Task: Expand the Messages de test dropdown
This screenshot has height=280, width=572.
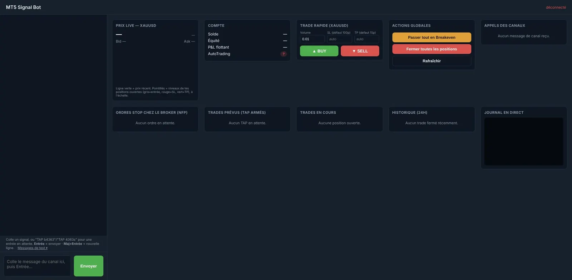Action: coord(33,248)
